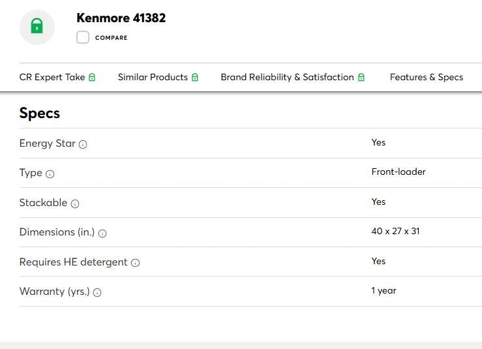Click the COMPARE label text
Screen dimensions: 482x349
[x=112, y=38]
